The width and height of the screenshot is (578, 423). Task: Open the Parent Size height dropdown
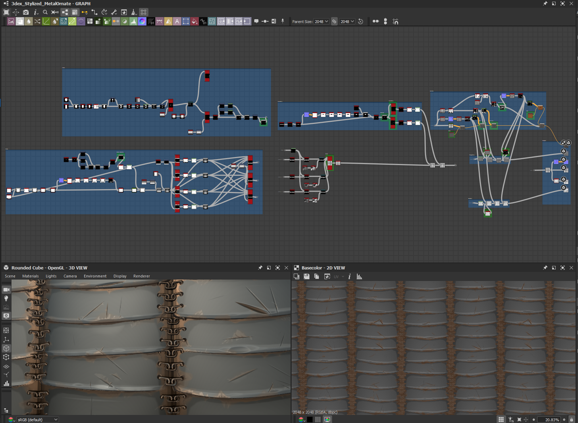click(x=347, y=21)
